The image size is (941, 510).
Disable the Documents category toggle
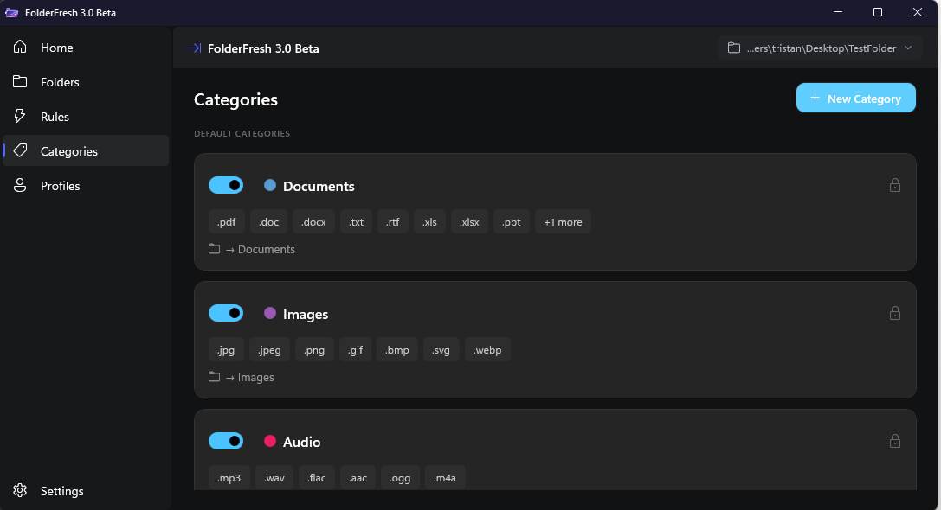226,185
